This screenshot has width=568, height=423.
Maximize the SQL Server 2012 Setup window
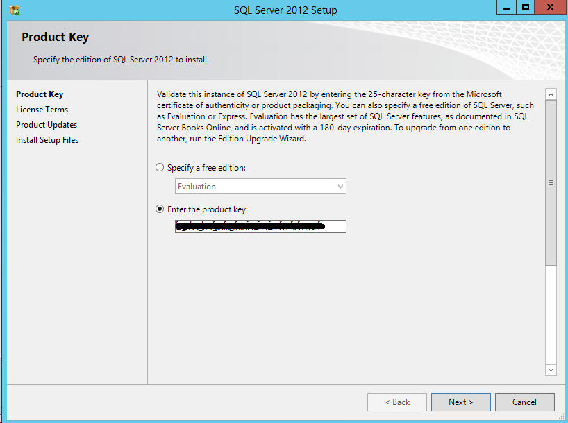click(x=525, y=7)
